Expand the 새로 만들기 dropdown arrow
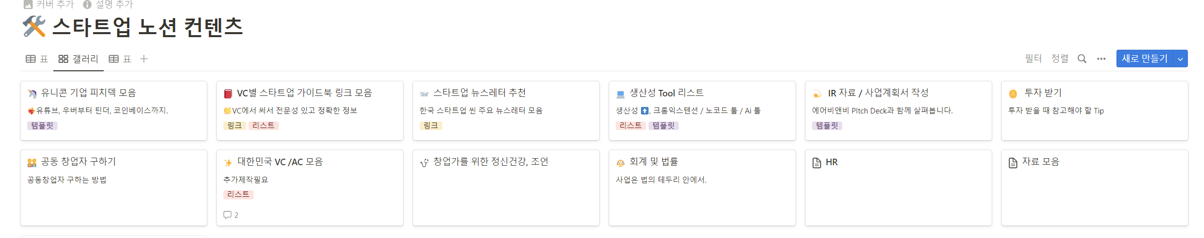Viewport: 1204px width, 238px height. 1180,59
